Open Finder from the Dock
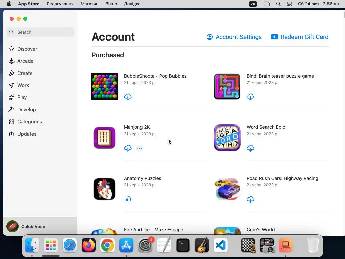345x259 pixels. point(32,245)
